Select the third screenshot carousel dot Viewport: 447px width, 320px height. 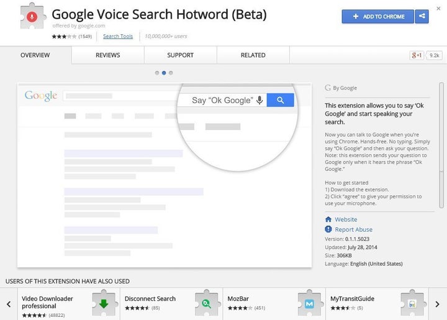[171, 73]
